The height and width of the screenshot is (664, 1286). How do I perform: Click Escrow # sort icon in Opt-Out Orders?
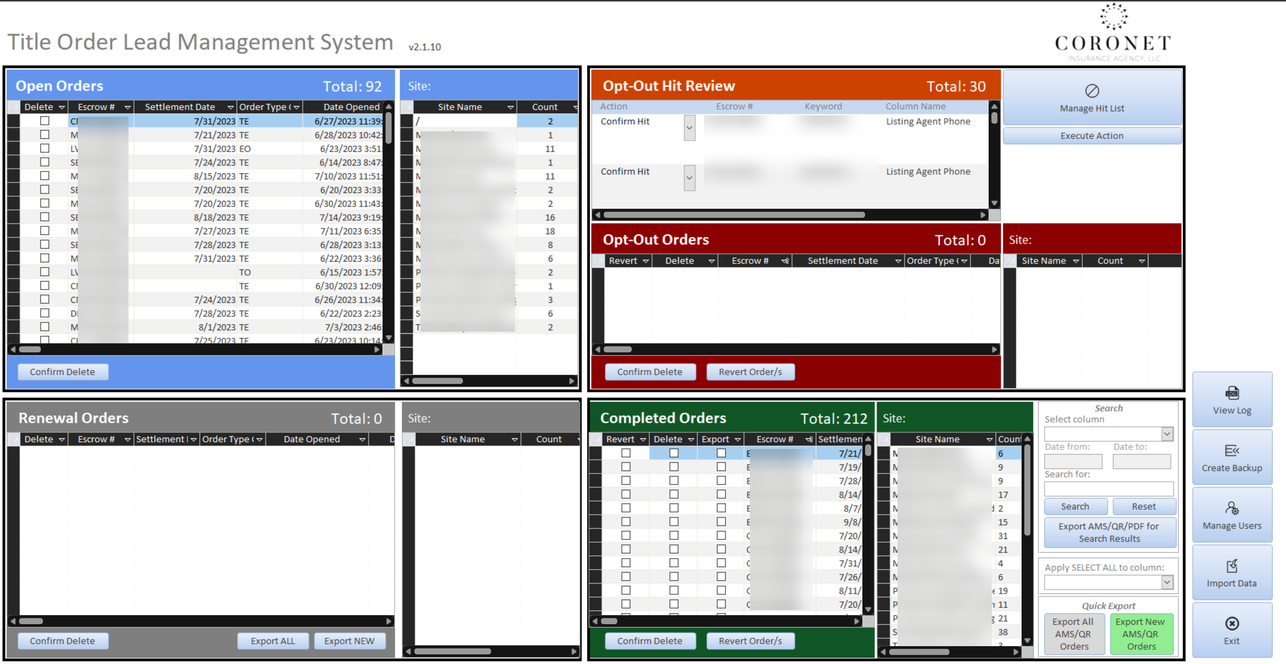click(x=785, y=261)
